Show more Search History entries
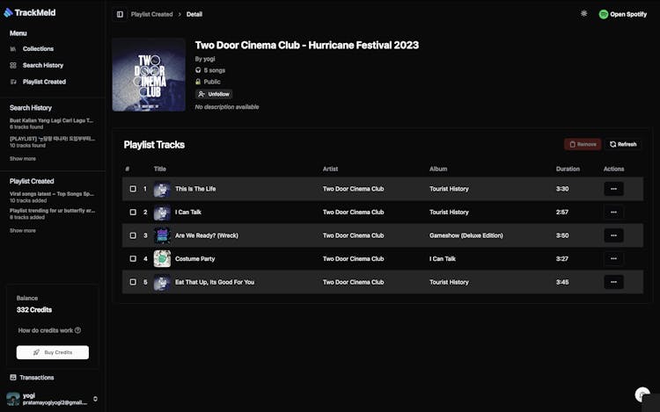This screenshot has width=660, height=412. pyautogui.click(x=23, y=159)
